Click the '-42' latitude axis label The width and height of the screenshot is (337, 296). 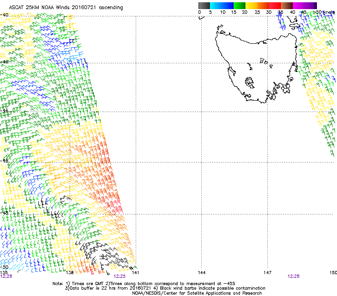[4, 62]
